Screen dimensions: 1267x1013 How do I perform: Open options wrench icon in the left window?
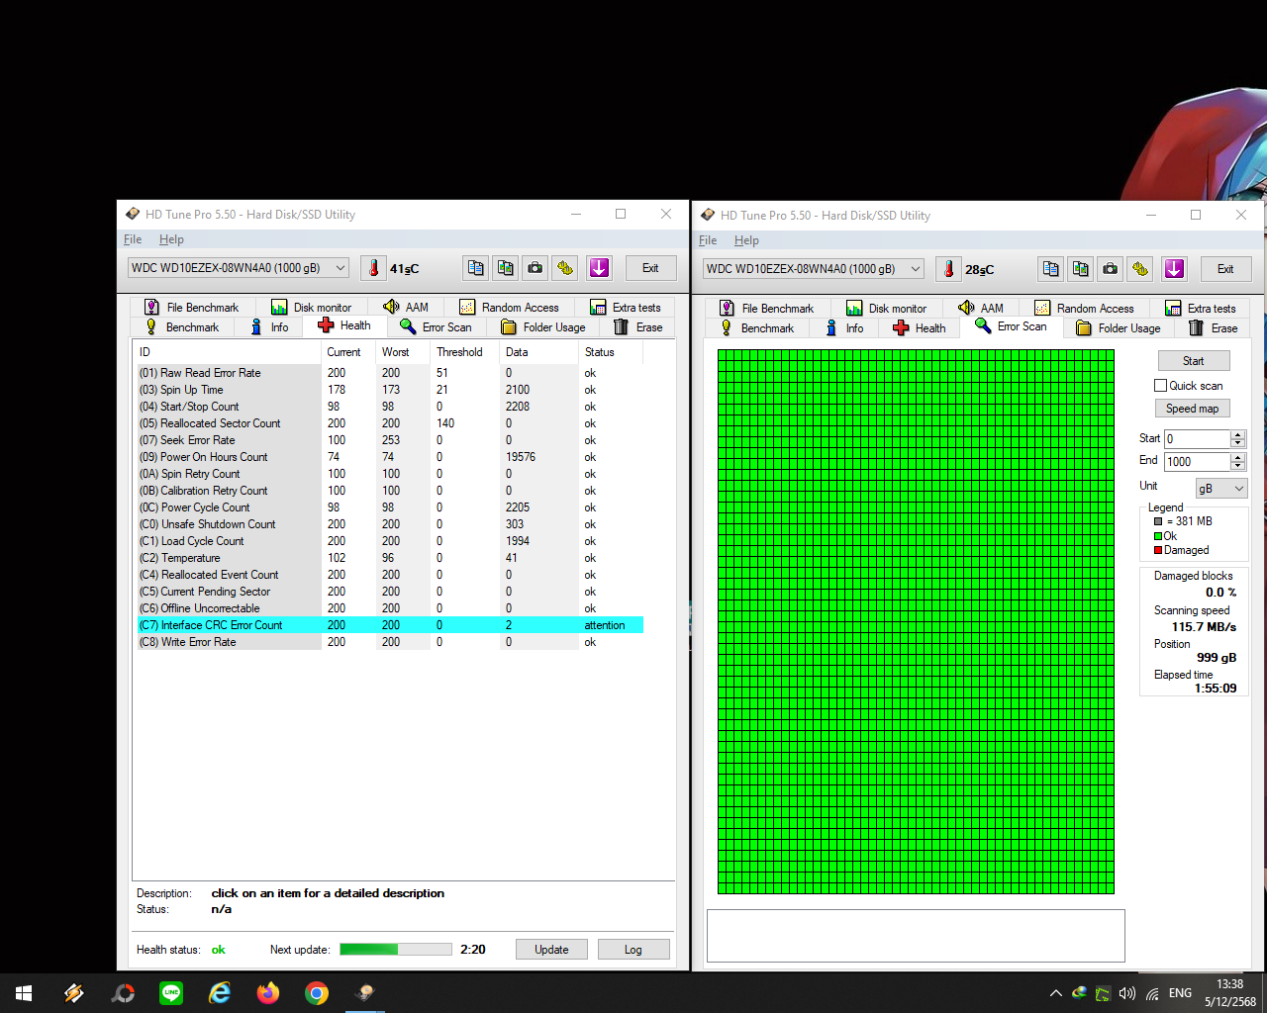[565, 268]
